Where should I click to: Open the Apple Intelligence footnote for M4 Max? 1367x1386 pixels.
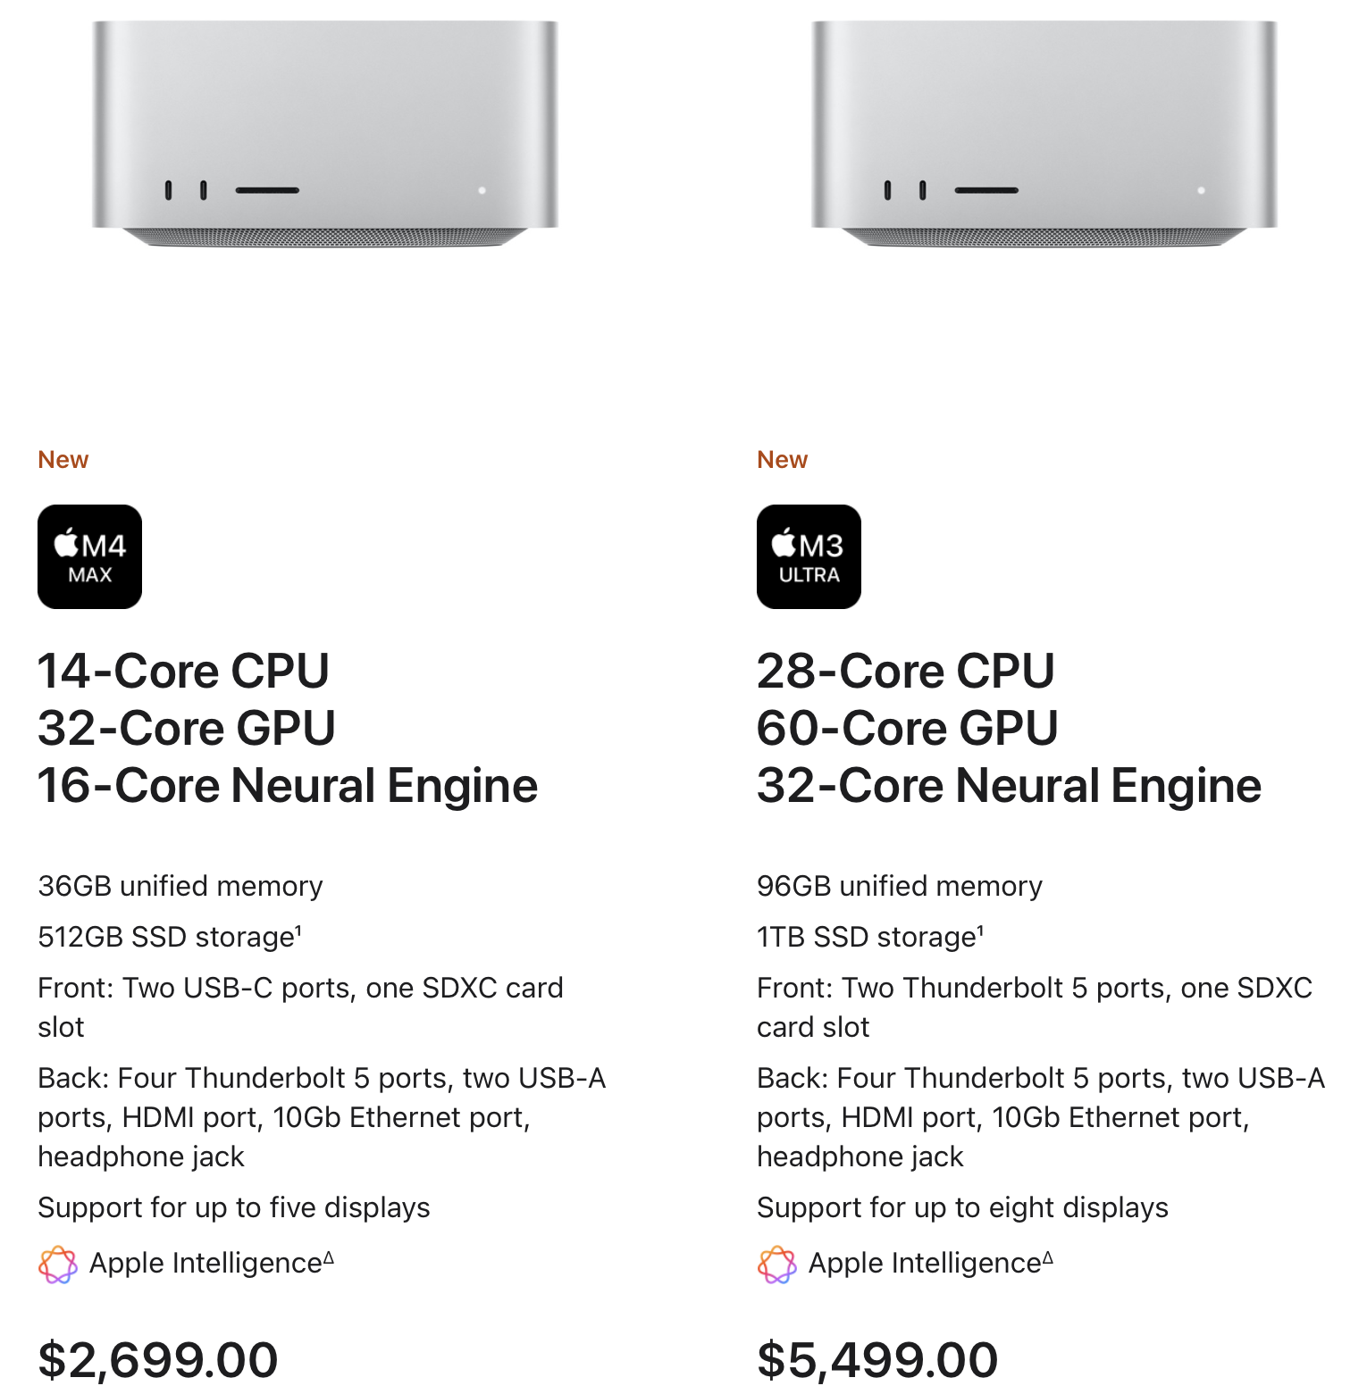(329, 1257)
